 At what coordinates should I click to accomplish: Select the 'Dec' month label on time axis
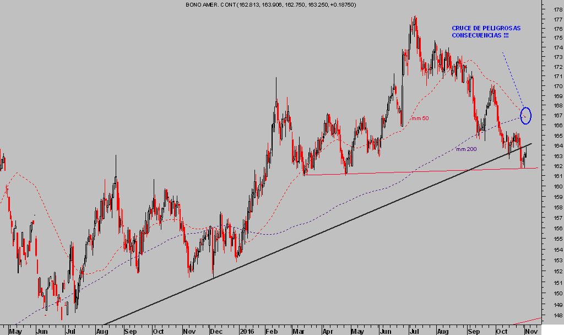click(x=216, y=332)
